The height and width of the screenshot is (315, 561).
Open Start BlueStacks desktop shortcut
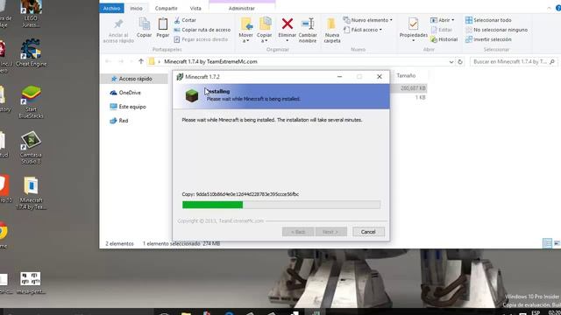tap(31, 102)
